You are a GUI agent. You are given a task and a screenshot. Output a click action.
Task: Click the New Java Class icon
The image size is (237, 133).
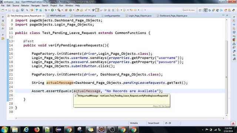[71, 10]
